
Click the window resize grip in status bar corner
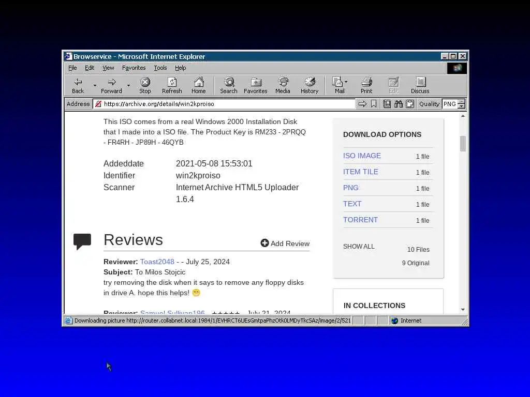pyautogui.click(x=465, y=322)
